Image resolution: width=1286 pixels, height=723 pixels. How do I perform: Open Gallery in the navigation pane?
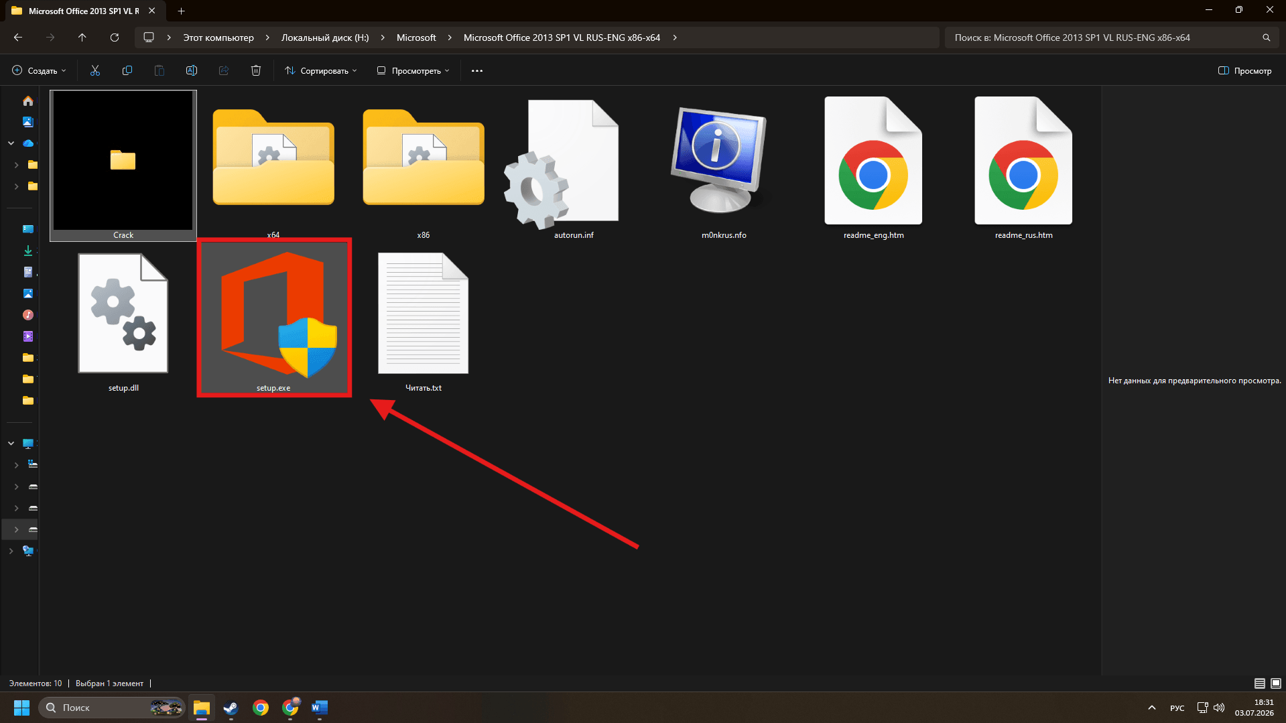[28, 122]
